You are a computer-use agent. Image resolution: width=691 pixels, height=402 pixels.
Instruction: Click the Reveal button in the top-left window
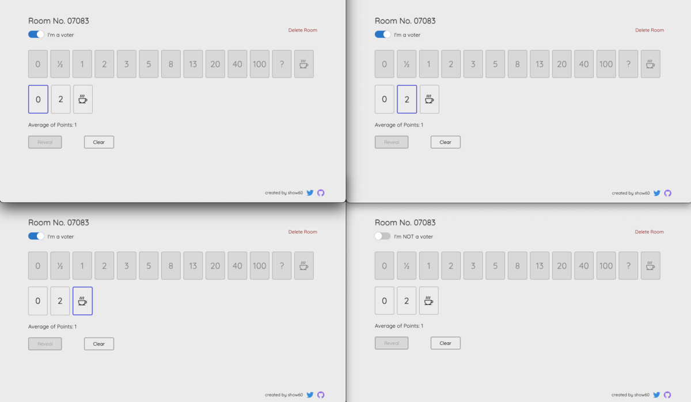tap(45, 142)
